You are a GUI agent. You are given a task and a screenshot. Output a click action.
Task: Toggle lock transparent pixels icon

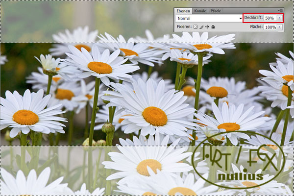[x=196, y=27]
